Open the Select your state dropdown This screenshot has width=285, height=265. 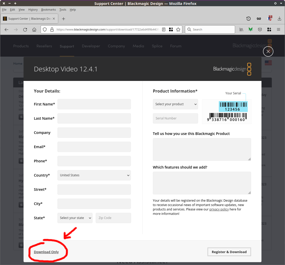[x=75, y=218]
